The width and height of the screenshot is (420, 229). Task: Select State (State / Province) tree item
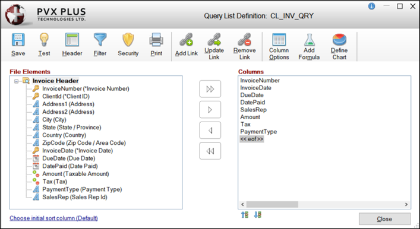(x=72, y=128)
